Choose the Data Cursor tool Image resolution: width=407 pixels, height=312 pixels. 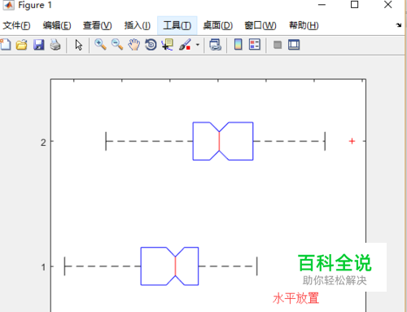[x=168, y=45]
